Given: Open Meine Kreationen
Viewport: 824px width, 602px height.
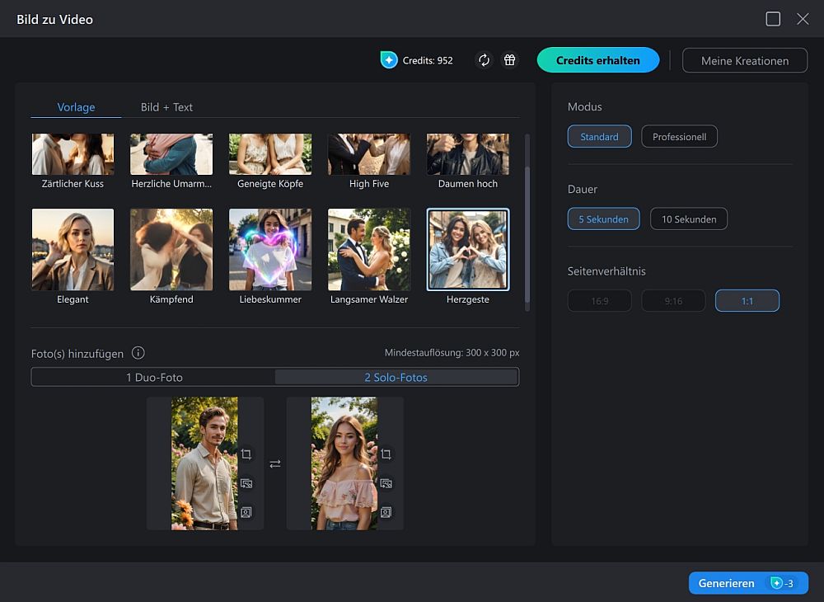Looking at the screenshot, I should tap(745, 60).
